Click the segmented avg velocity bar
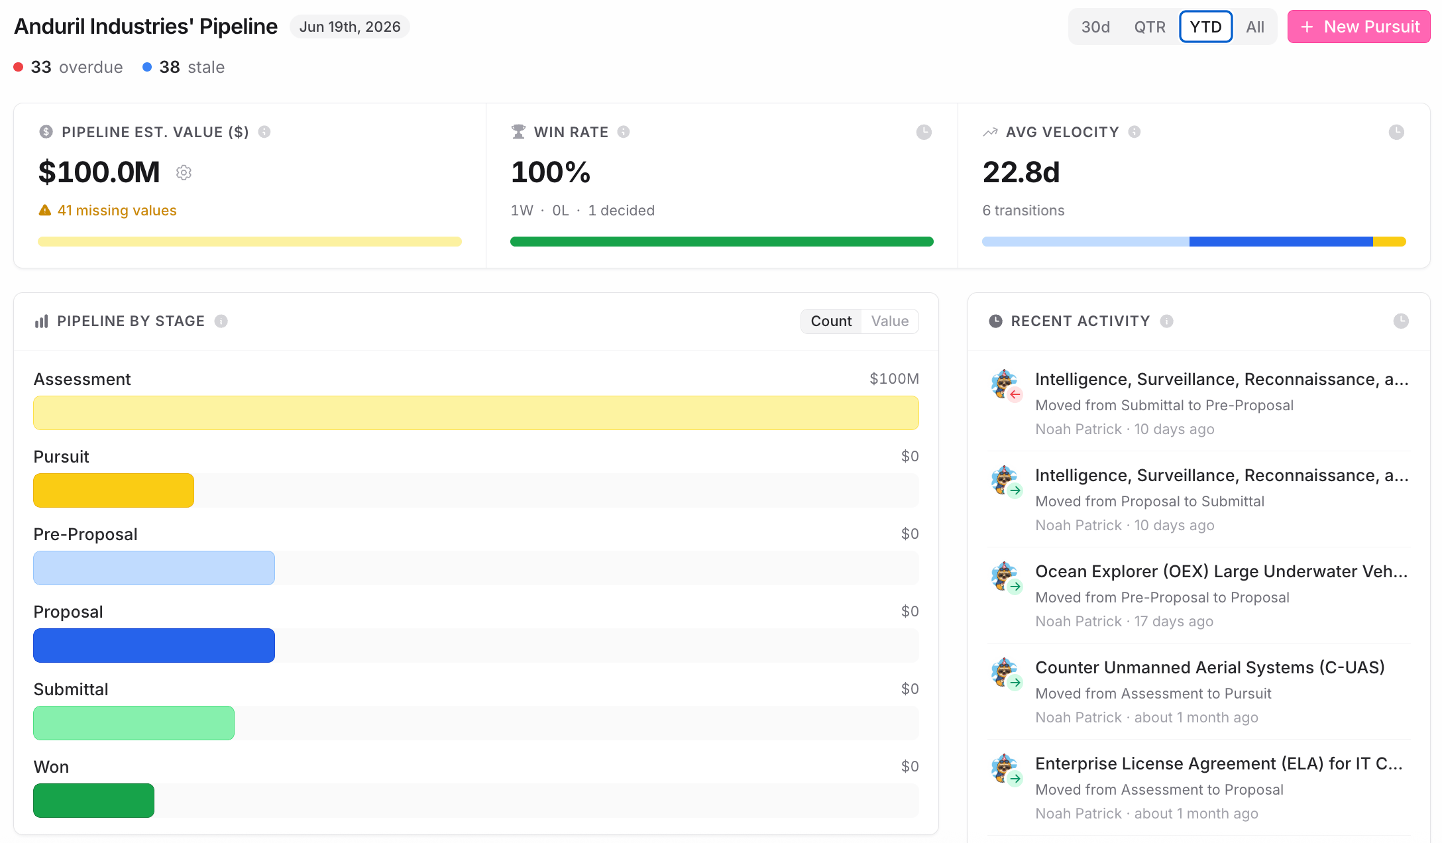Viewport: 1442px width, 843px height. click(x=1193, y=242)
